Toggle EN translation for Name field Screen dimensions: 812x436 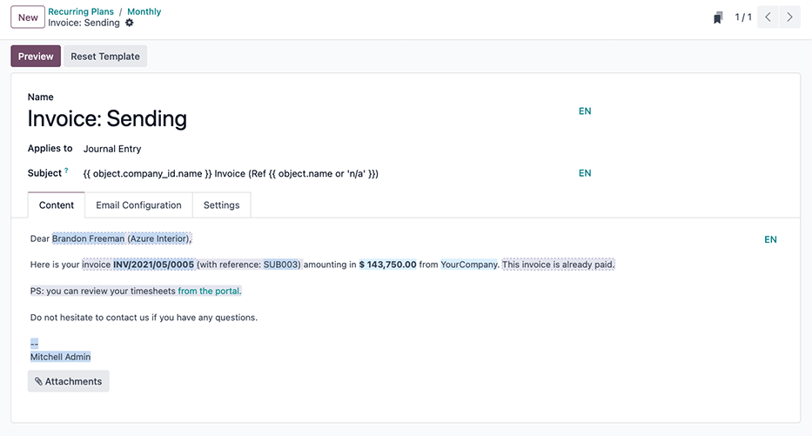pos(585,111)
